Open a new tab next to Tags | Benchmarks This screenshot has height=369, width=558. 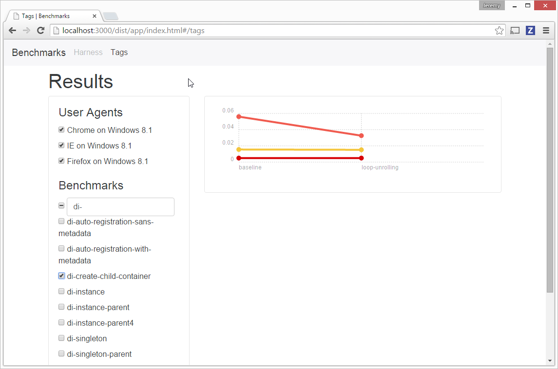click(111, 16)
